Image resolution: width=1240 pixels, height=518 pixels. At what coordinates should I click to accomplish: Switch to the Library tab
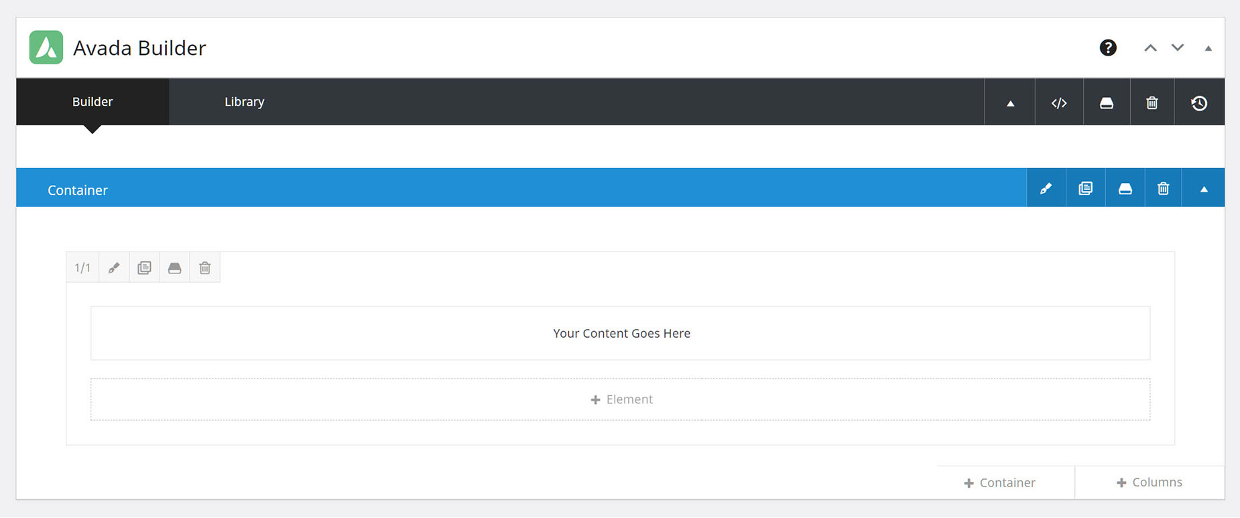[x=245, y=102]
